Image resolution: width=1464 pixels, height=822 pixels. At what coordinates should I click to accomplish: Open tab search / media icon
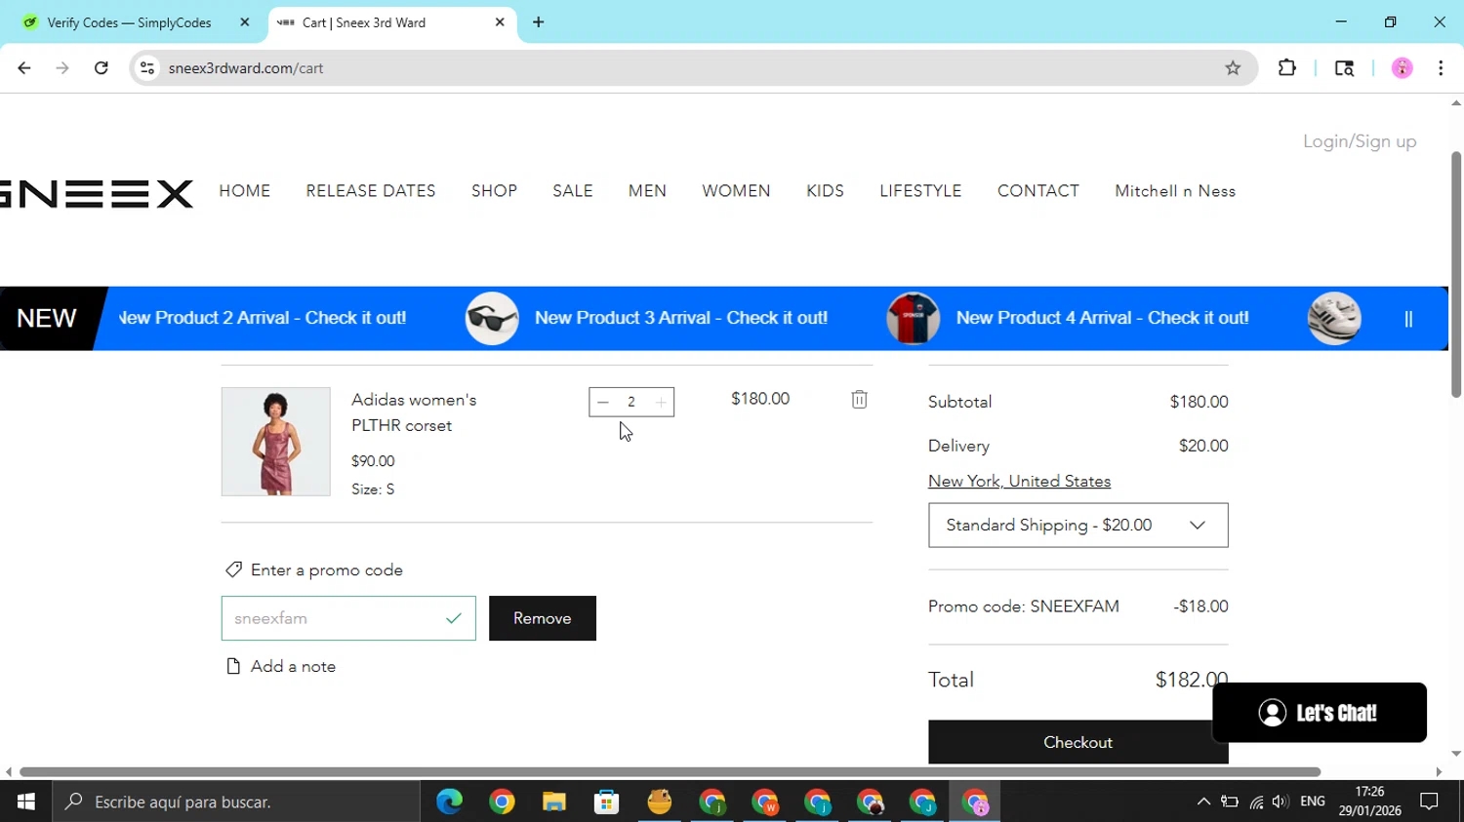tap(1344, 68)
